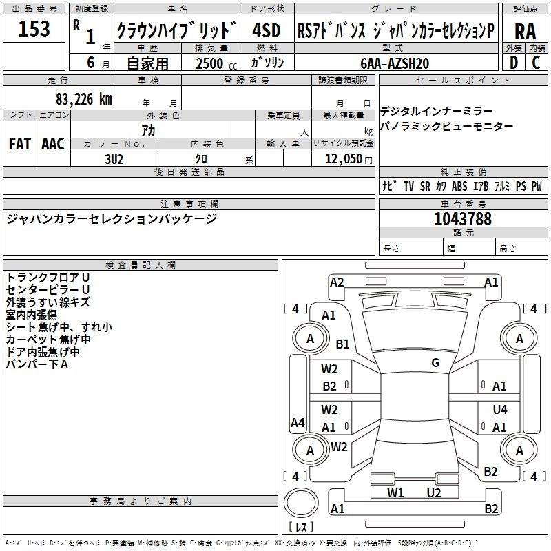Click the model code 6AA-AZSH20
This screenshot has height=551, width=551.
[394, 63]
